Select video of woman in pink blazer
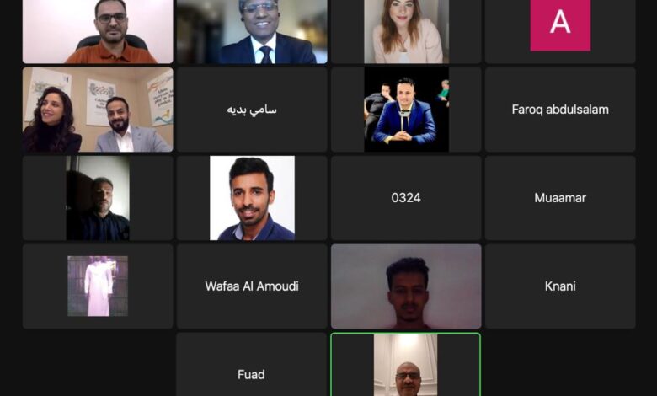The image size is (657, 396). click(406, 31)
